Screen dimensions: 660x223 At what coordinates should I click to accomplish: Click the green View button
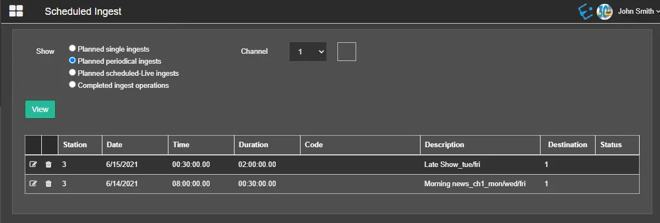pyautogui.click(x=40, y=109)
